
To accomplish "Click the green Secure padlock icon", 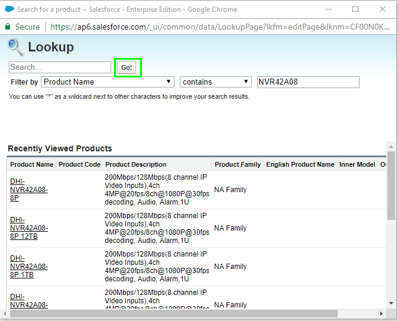I will click(8, 27).
